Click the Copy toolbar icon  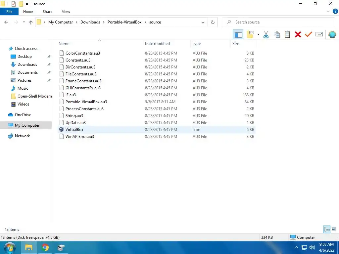(x=276, y=34)
